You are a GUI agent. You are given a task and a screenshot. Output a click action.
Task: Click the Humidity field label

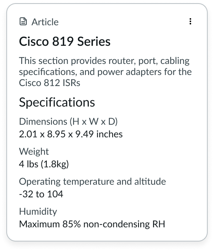[x=38, y=212]
